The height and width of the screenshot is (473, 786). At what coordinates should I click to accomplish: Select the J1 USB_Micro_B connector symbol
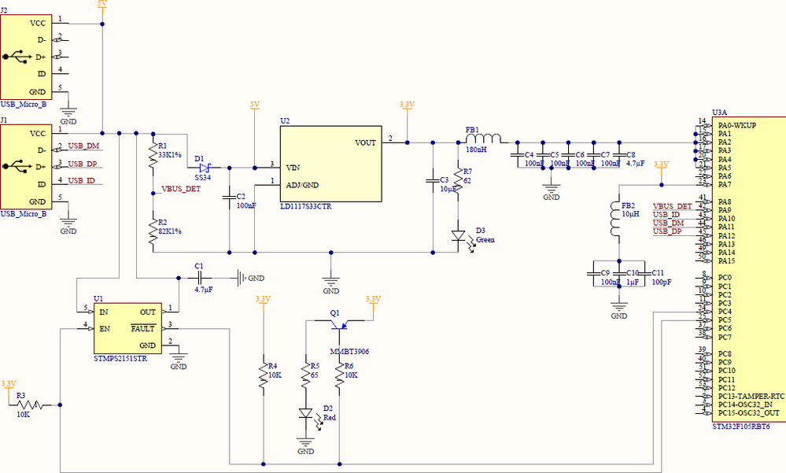[26, 167]
